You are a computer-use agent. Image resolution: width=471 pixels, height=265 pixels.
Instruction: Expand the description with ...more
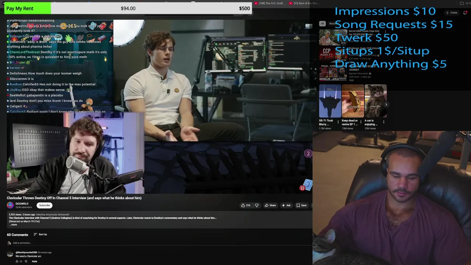[x=13, y=225]
